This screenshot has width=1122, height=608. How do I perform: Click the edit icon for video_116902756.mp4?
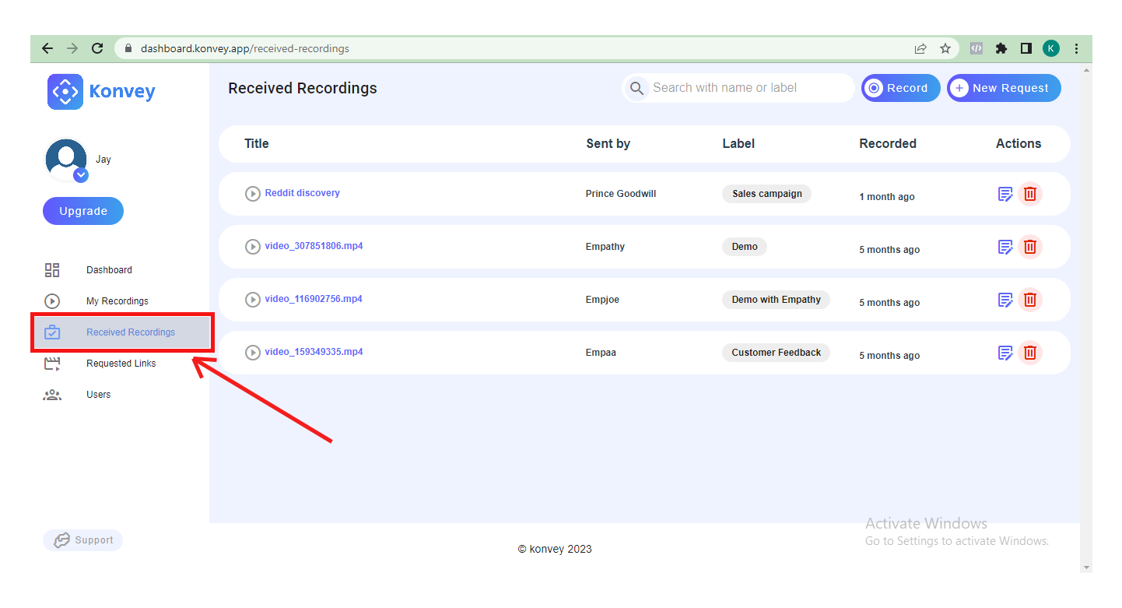1005,300
